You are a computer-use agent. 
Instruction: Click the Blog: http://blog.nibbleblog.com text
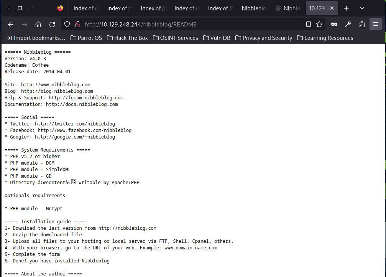(49, 91)
